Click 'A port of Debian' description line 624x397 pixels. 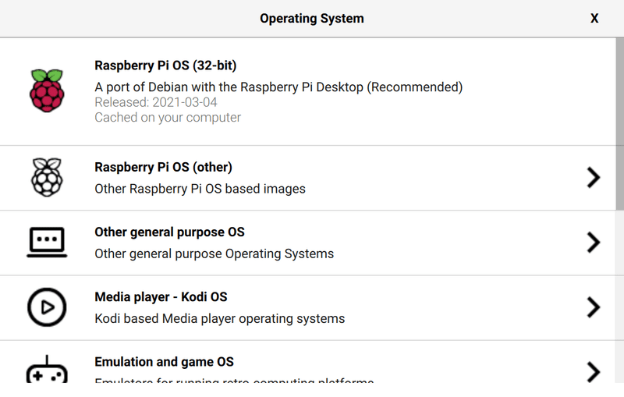point(278,87)
